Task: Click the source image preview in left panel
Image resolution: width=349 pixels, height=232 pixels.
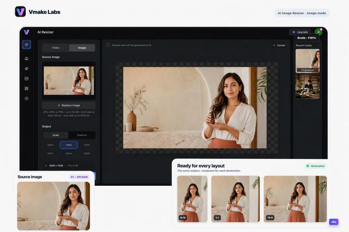Action: [x=69, y=81]
